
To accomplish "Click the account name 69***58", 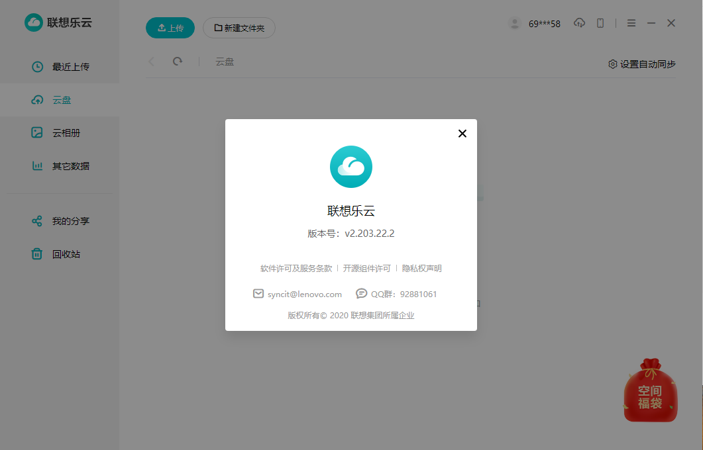I will (544, 23).
